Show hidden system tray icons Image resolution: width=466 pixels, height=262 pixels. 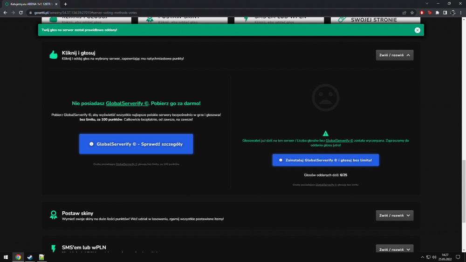click(x=422, y=257)
